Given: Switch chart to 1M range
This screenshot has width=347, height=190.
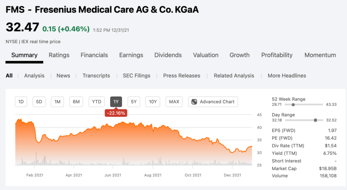Looking at the screenshot, I should tap(58, 102).
